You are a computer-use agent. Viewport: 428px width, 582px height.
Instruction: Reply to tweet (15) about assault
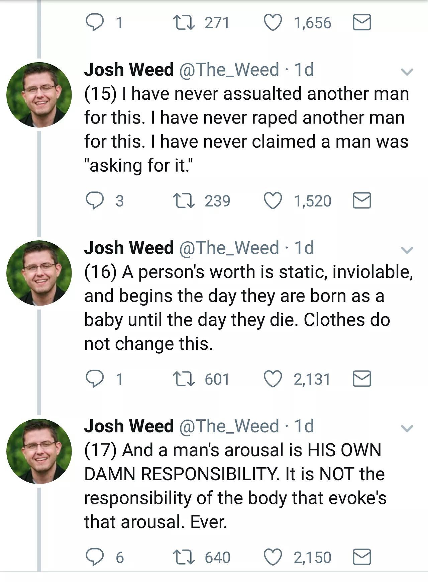point(95,201)
